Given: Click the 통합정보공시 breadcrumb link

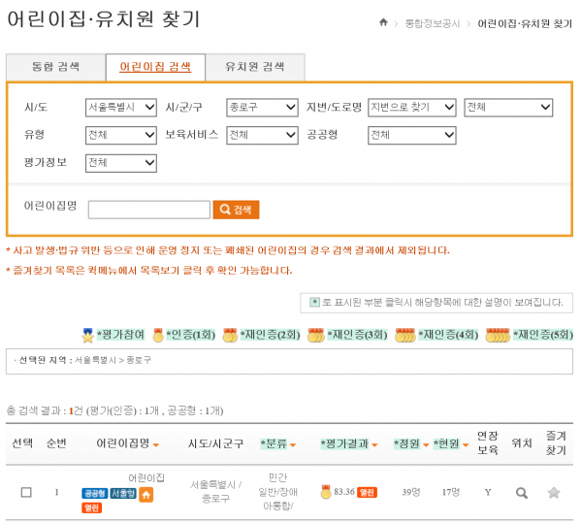Looking at the screenshot, I should 431,22.
